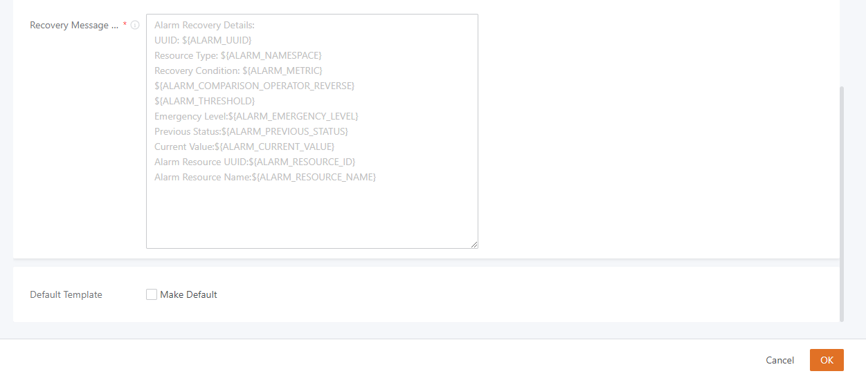Place cursor on Alarm Recovery Details line
Screen dimensions: 866x378
point(204,25)
